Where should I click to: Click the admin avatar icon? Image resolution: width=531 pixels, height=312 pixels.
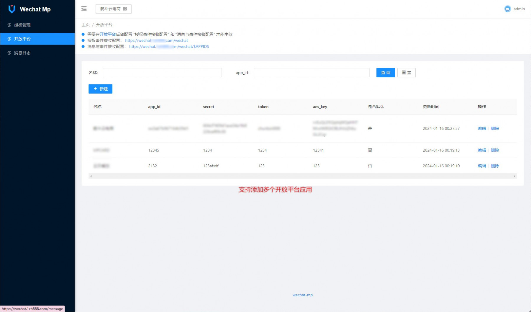click(x=507, y=9)
